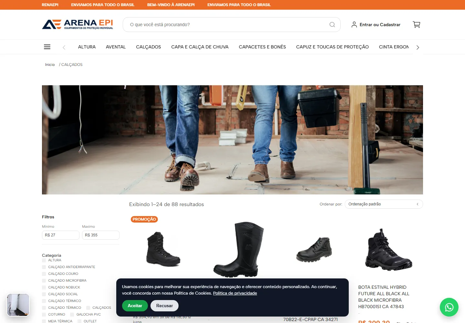Open the hamburger menu icon
This screenshot has height=323, width=465.
click(47, 47)
